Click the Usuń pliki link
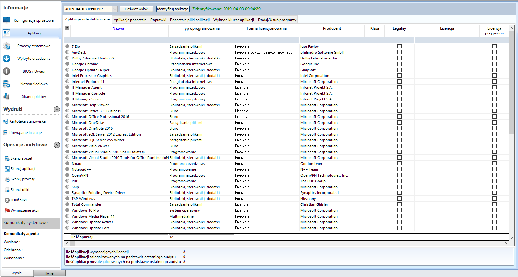 pos(19,200)
